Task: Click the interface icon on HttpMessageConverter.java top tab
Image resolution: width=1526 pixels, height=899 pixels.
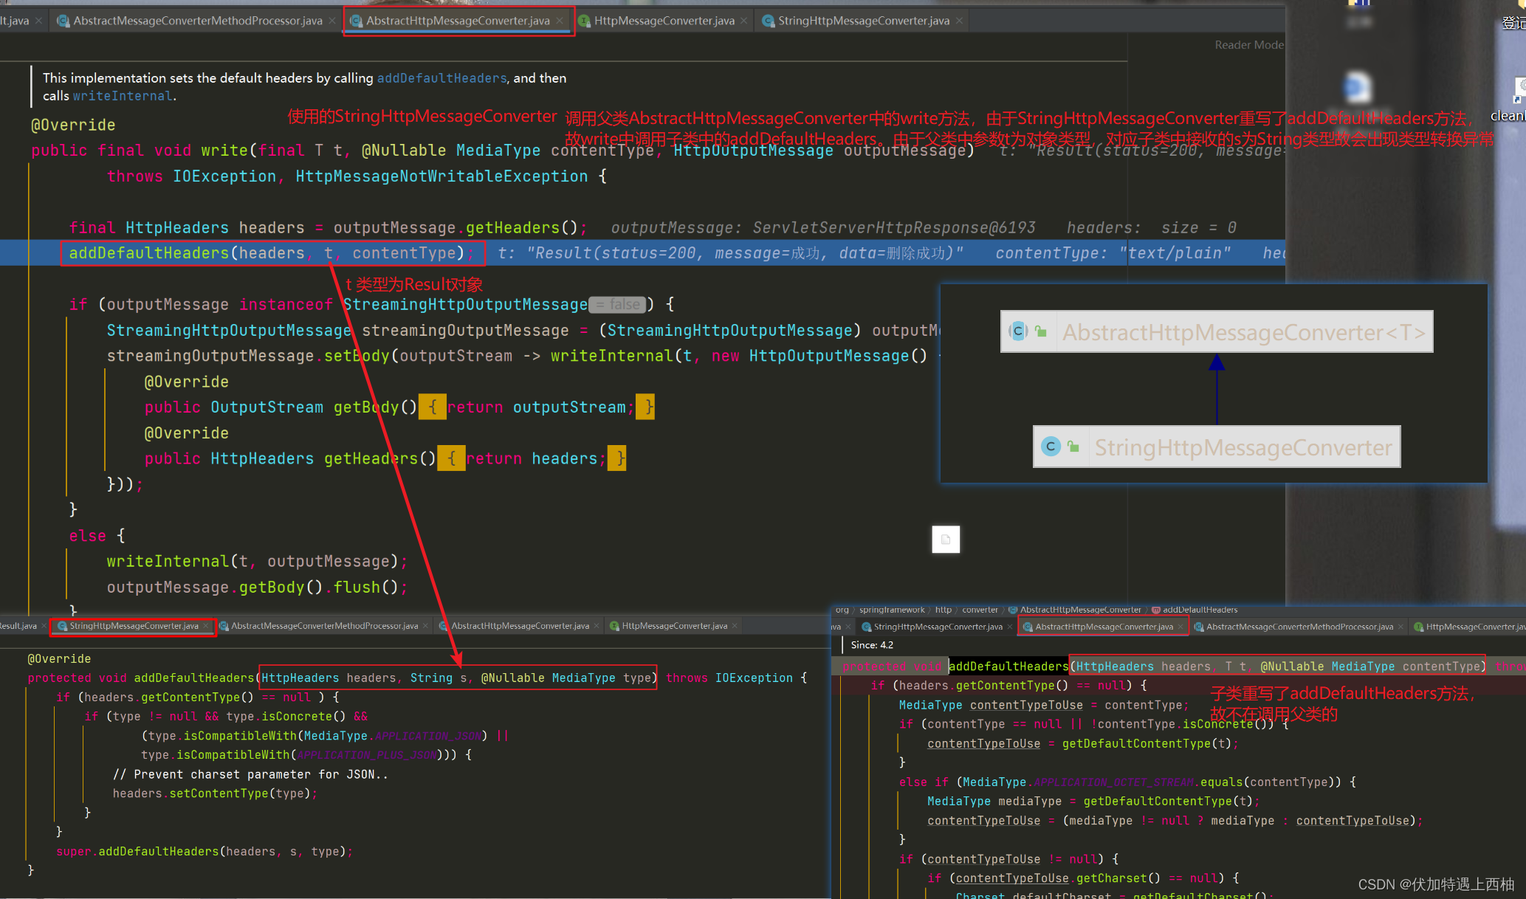Action: click(584, 21)
